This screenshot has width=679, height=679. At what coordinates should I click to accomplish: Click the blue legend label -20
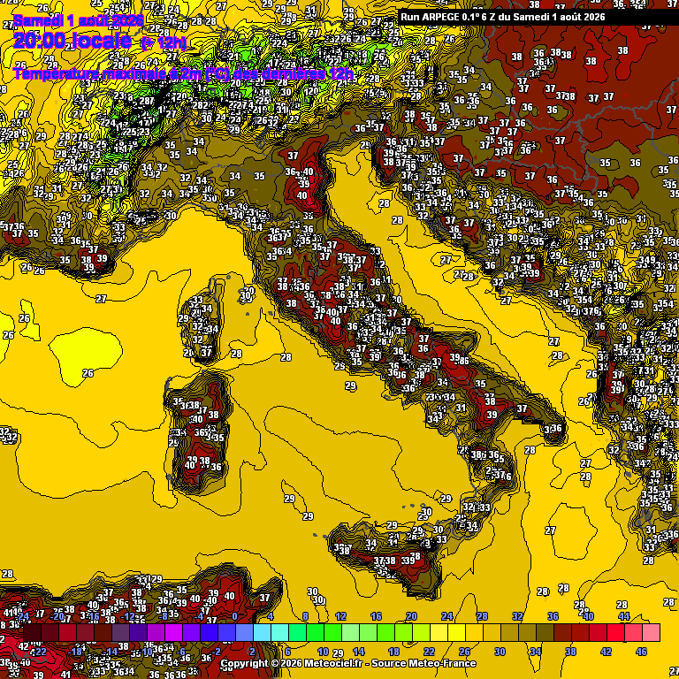click(57, 616)
